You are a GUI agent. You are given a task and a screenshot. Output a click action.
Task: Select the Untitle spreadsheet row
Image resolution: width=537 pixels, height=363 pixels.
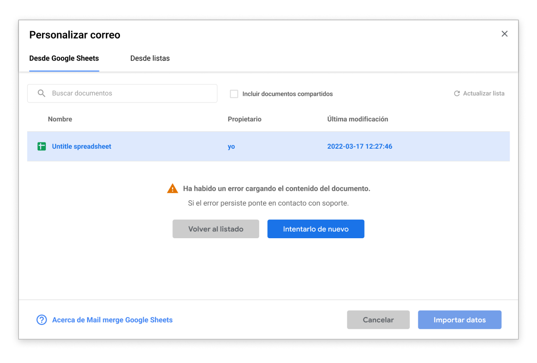(268, 146)
